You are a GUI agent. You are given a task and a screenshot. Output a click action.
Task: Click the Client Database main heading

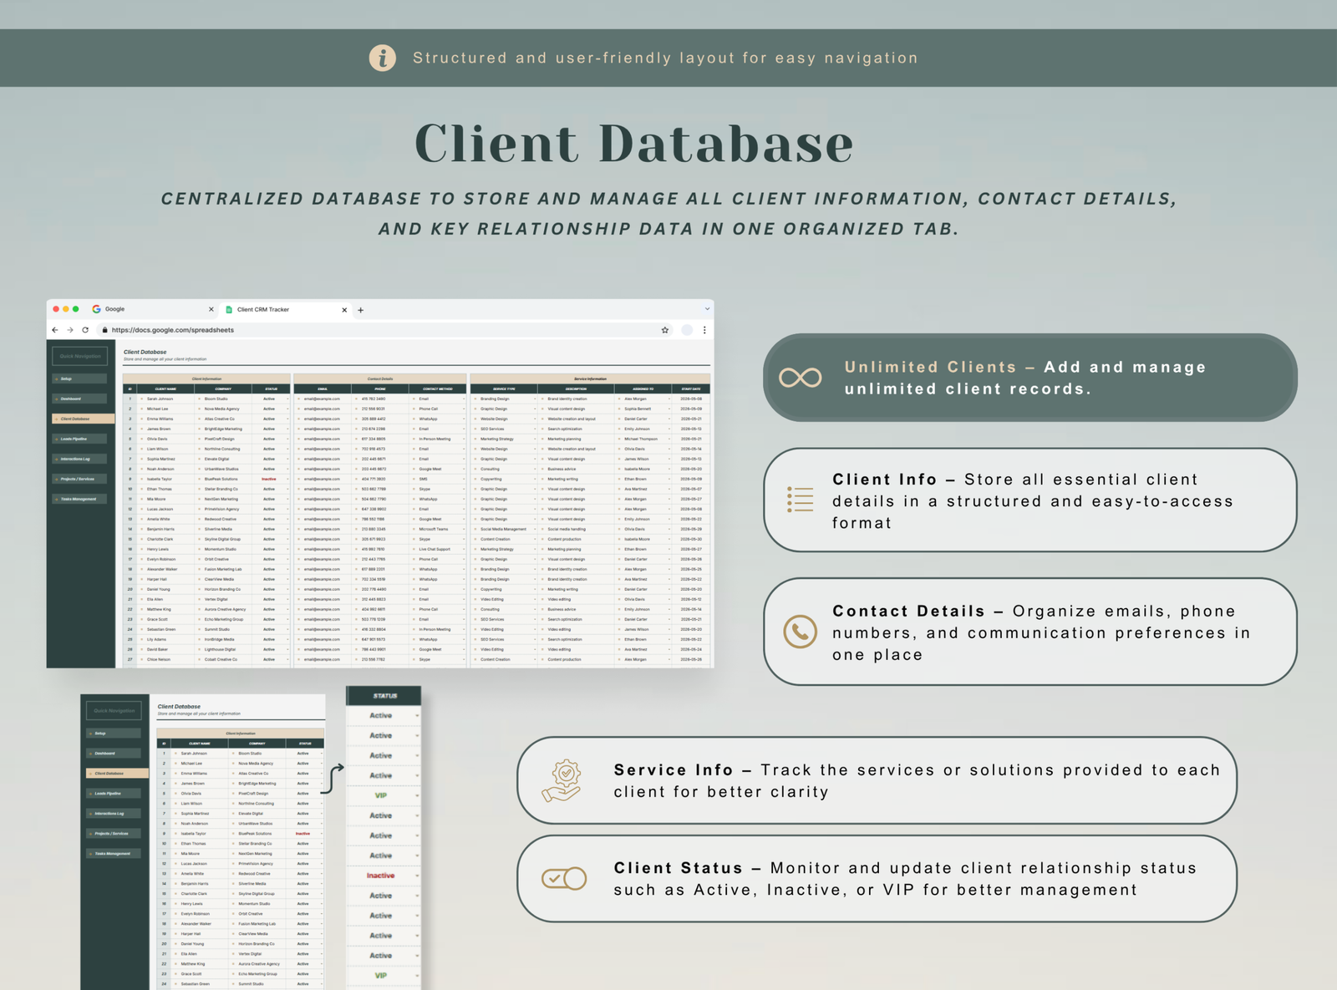point(634,143)
